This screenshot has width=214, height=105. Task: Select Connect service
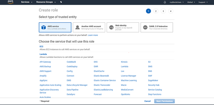tap(70, 76)
